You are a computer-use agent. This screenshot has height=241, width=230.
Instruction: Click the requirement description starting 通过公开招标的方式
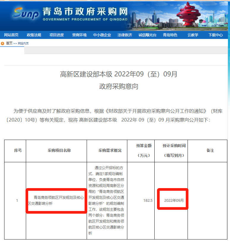(x=106, y=200)
